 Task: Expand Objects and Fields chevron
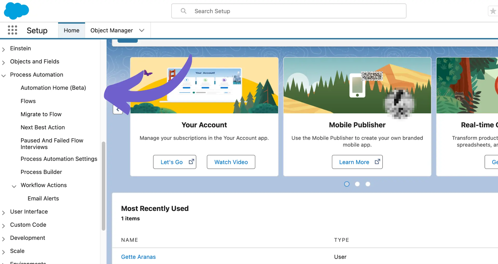(4, 62)
